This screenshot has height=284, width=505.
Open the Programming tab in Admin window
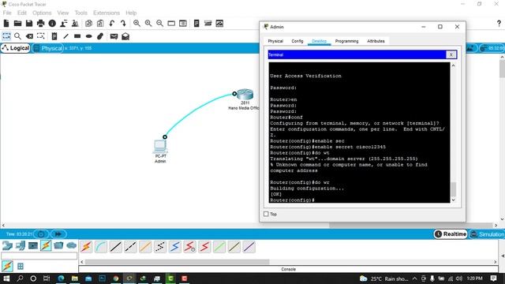pyautogui.click(x=346, y=41)
